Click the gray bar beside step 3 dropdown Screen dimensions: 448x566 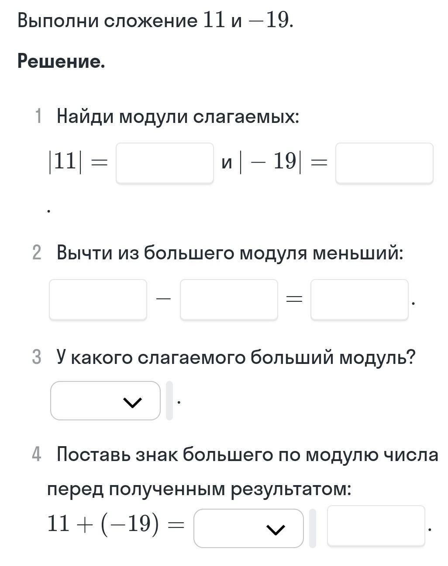point(169,401)
